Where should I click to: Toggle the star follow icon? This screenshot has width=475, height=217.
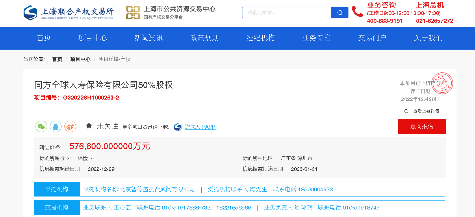point(89,126)
